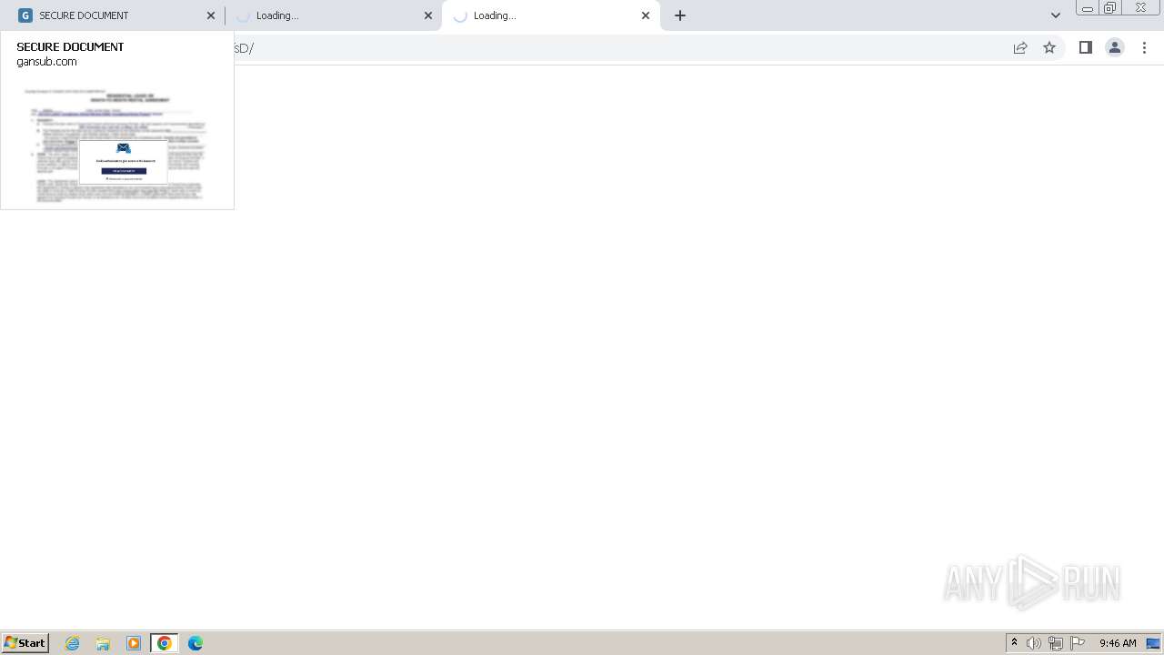The width and height of the screenshot is (1164, 655).
Task: Select the active third Loading tab
Action: click(x=550, y=15)
